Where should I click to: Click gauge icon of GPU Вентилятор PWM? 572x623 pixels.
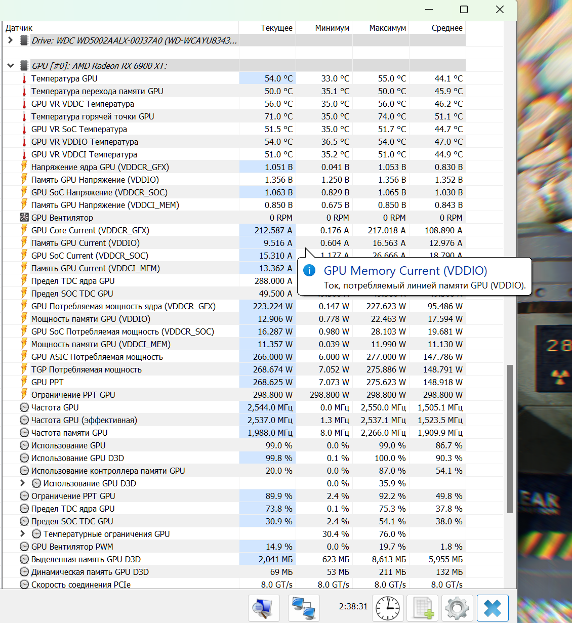(x=24, y=547)
